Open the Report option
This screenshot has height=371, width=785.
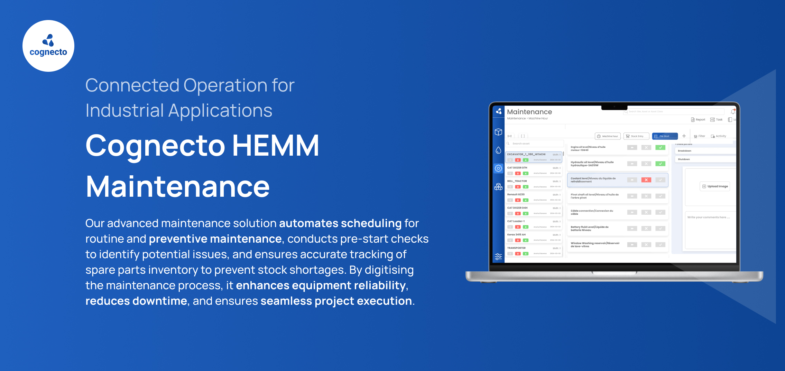coord(698,120)
